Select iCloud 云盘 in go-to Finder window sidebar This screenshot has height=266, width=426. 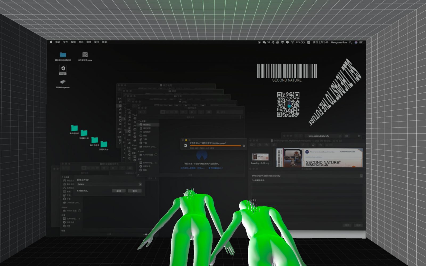click(x=71, y=211)
